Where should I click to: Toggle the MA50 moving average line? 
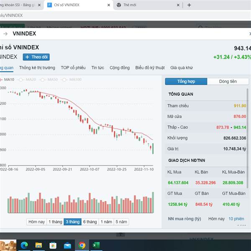click(49, 79)
